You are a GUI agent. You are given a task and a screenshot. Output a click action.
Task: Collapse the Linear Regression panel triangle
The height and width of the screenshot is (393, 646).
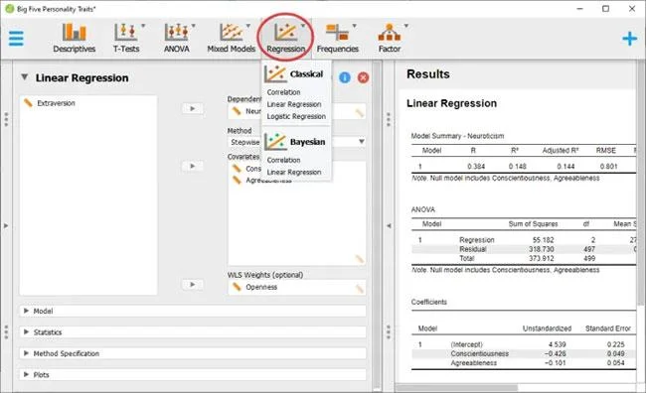(25, 77)
